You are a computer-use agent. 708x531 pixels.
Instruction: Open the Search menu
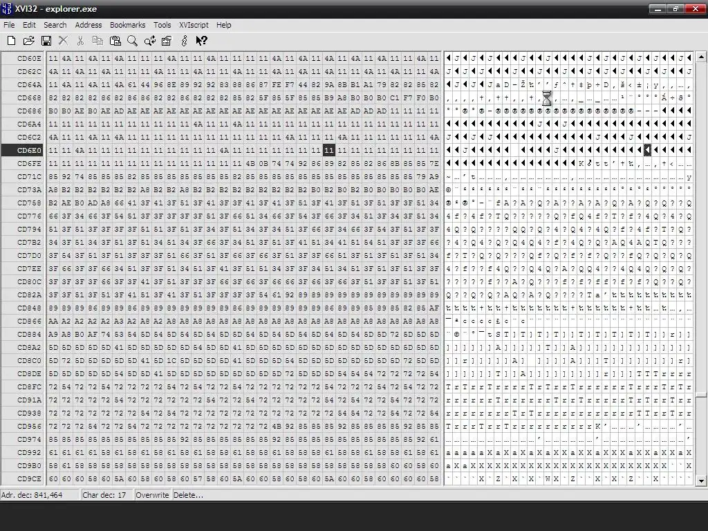click(55, 25)
